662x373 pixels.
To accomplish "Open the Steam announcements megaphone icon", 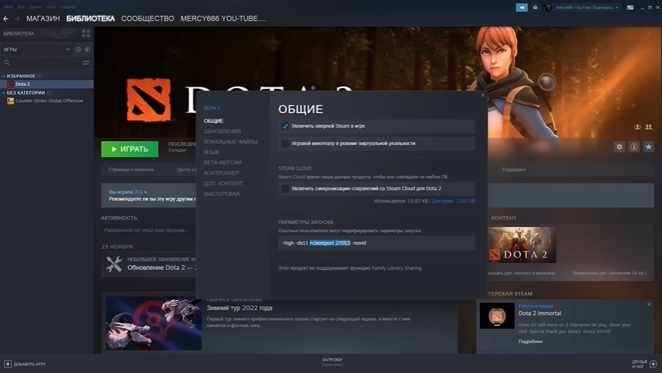I will (522, 7).
